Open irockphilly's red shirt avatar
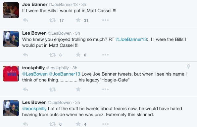Screen dimensions: 197x127 click(x=11, y=74)
